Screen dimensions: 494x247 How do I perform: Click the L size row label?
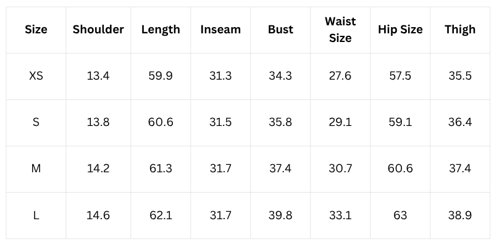click(36, 215)
